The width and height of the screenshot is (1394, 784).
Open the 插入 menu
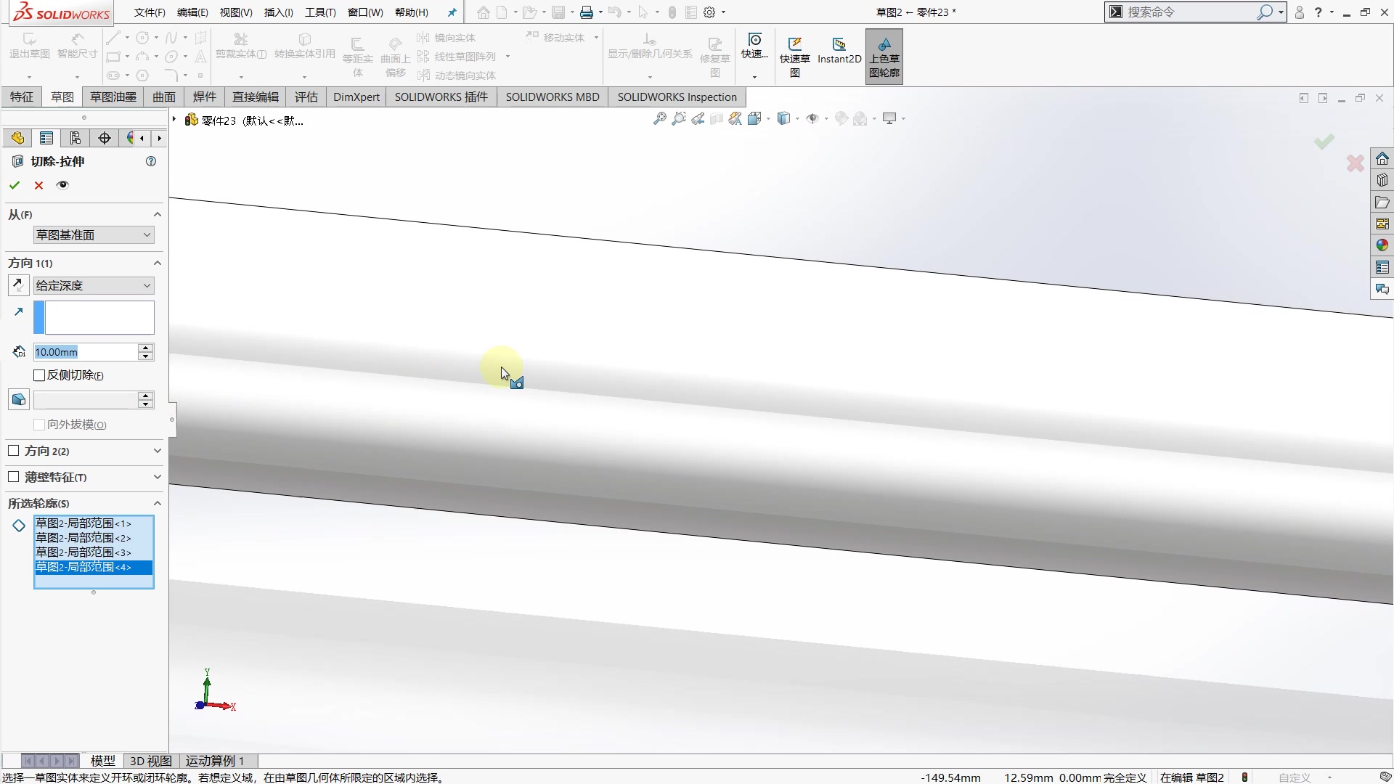click(278, 12)
